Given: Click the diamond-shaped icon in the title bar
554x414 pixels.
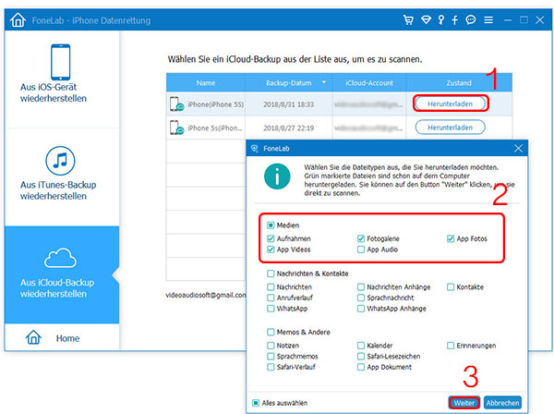Looking at the screenshot, I should tap(426, 19).
